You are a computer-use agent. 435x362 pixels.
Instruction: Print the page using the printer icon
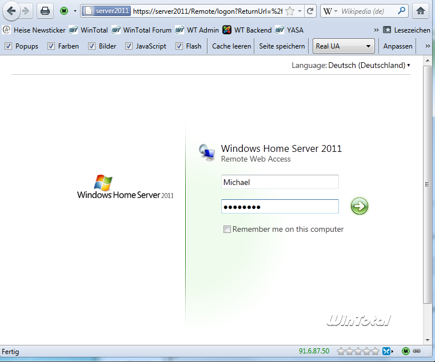click(45, 11)
